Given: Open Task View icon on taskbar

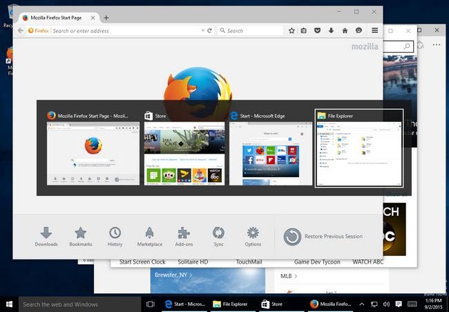Looking at the screenshot, I should coord(150,304).
